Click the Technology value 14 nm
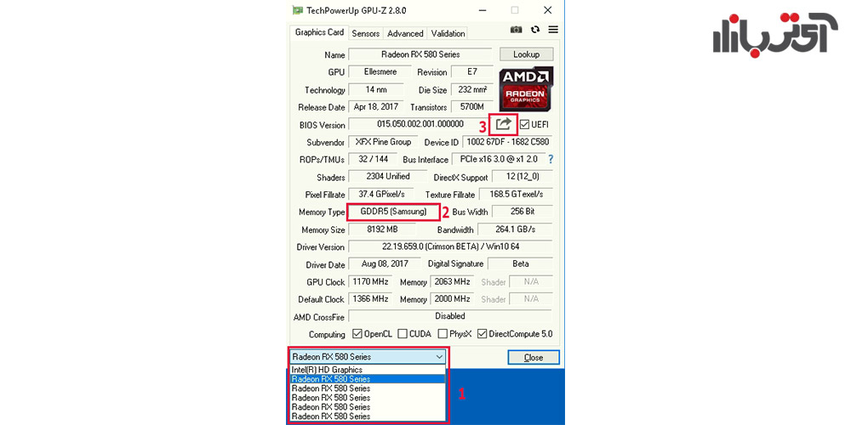This screenshot has height=425, width=851. pyautogui.click(x=375, y=89)
